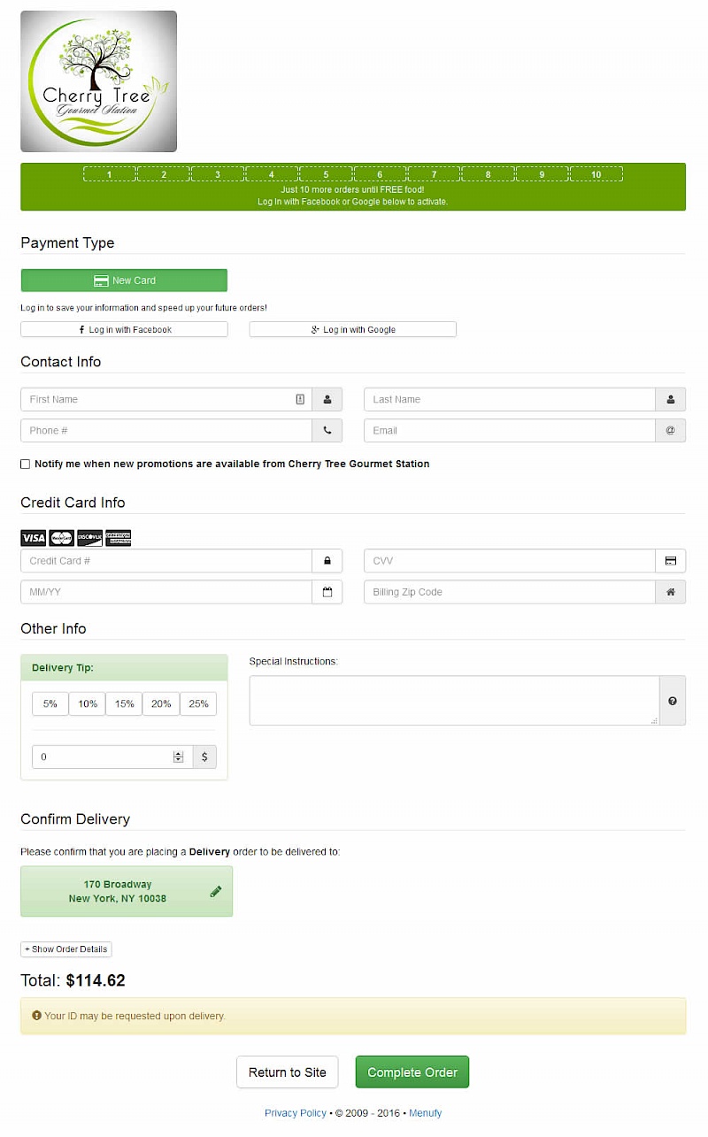Image resolution: width=708 pixels, height=1137 pixels.
Task: Choose the 25% delivery tip option
Action: click(x=198, y=704)
